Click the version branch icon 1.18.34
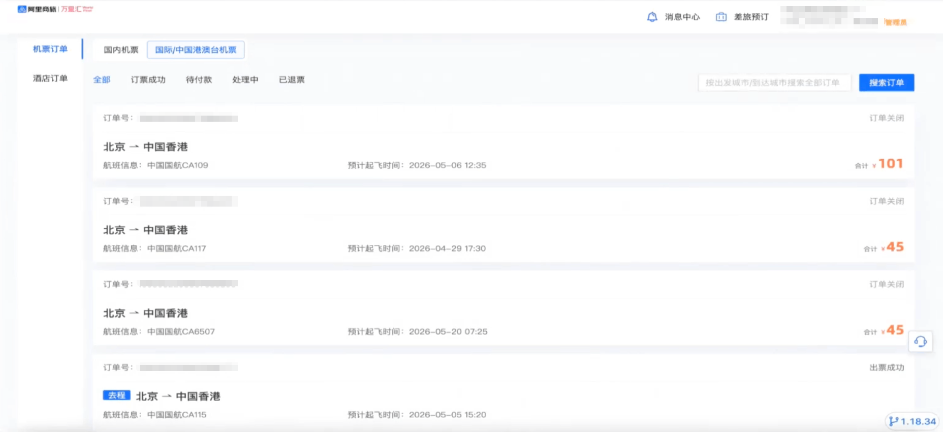943x432 pixels. pos(894,421)
